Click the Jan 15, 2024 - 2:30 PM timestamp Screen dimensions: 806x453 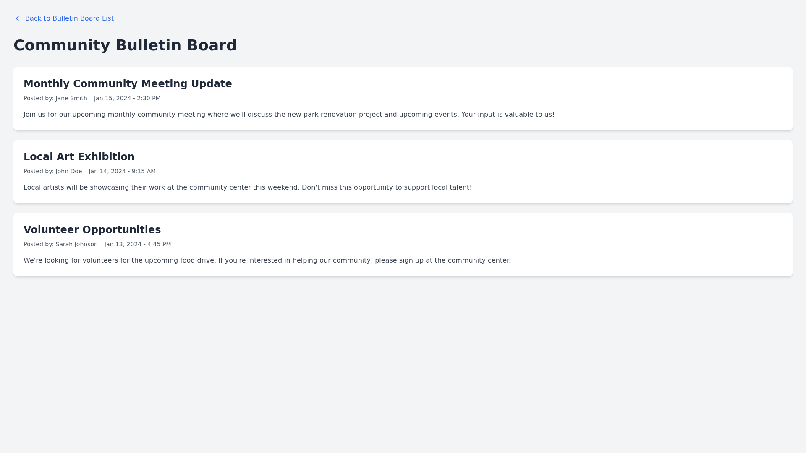127,98
